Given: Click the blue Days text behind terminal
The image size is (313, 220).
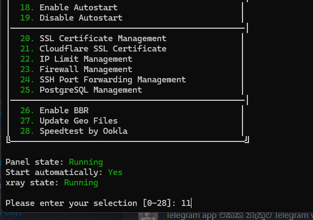Looking at the screenshot, I should pyautogui.click(x=14, y=214).
